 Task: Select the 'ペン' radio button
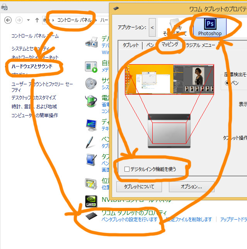click(227, 83)
